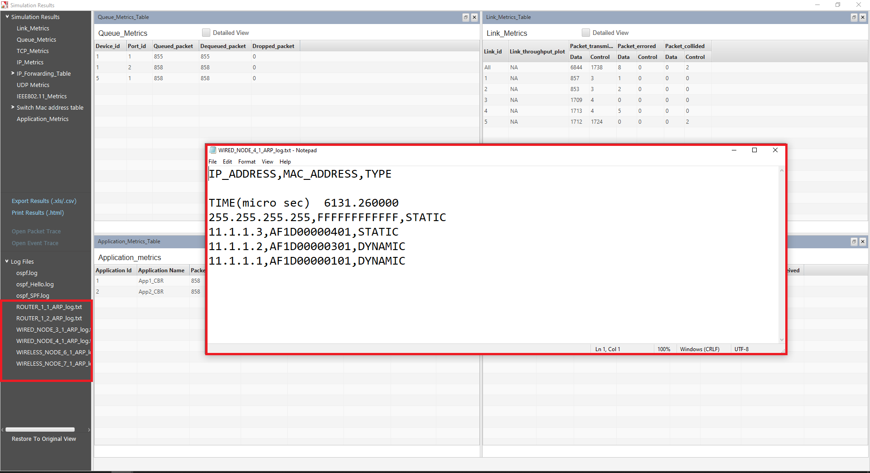
Task: Close the Queue_Metrics_Table panel
Action: pos(474,17)
